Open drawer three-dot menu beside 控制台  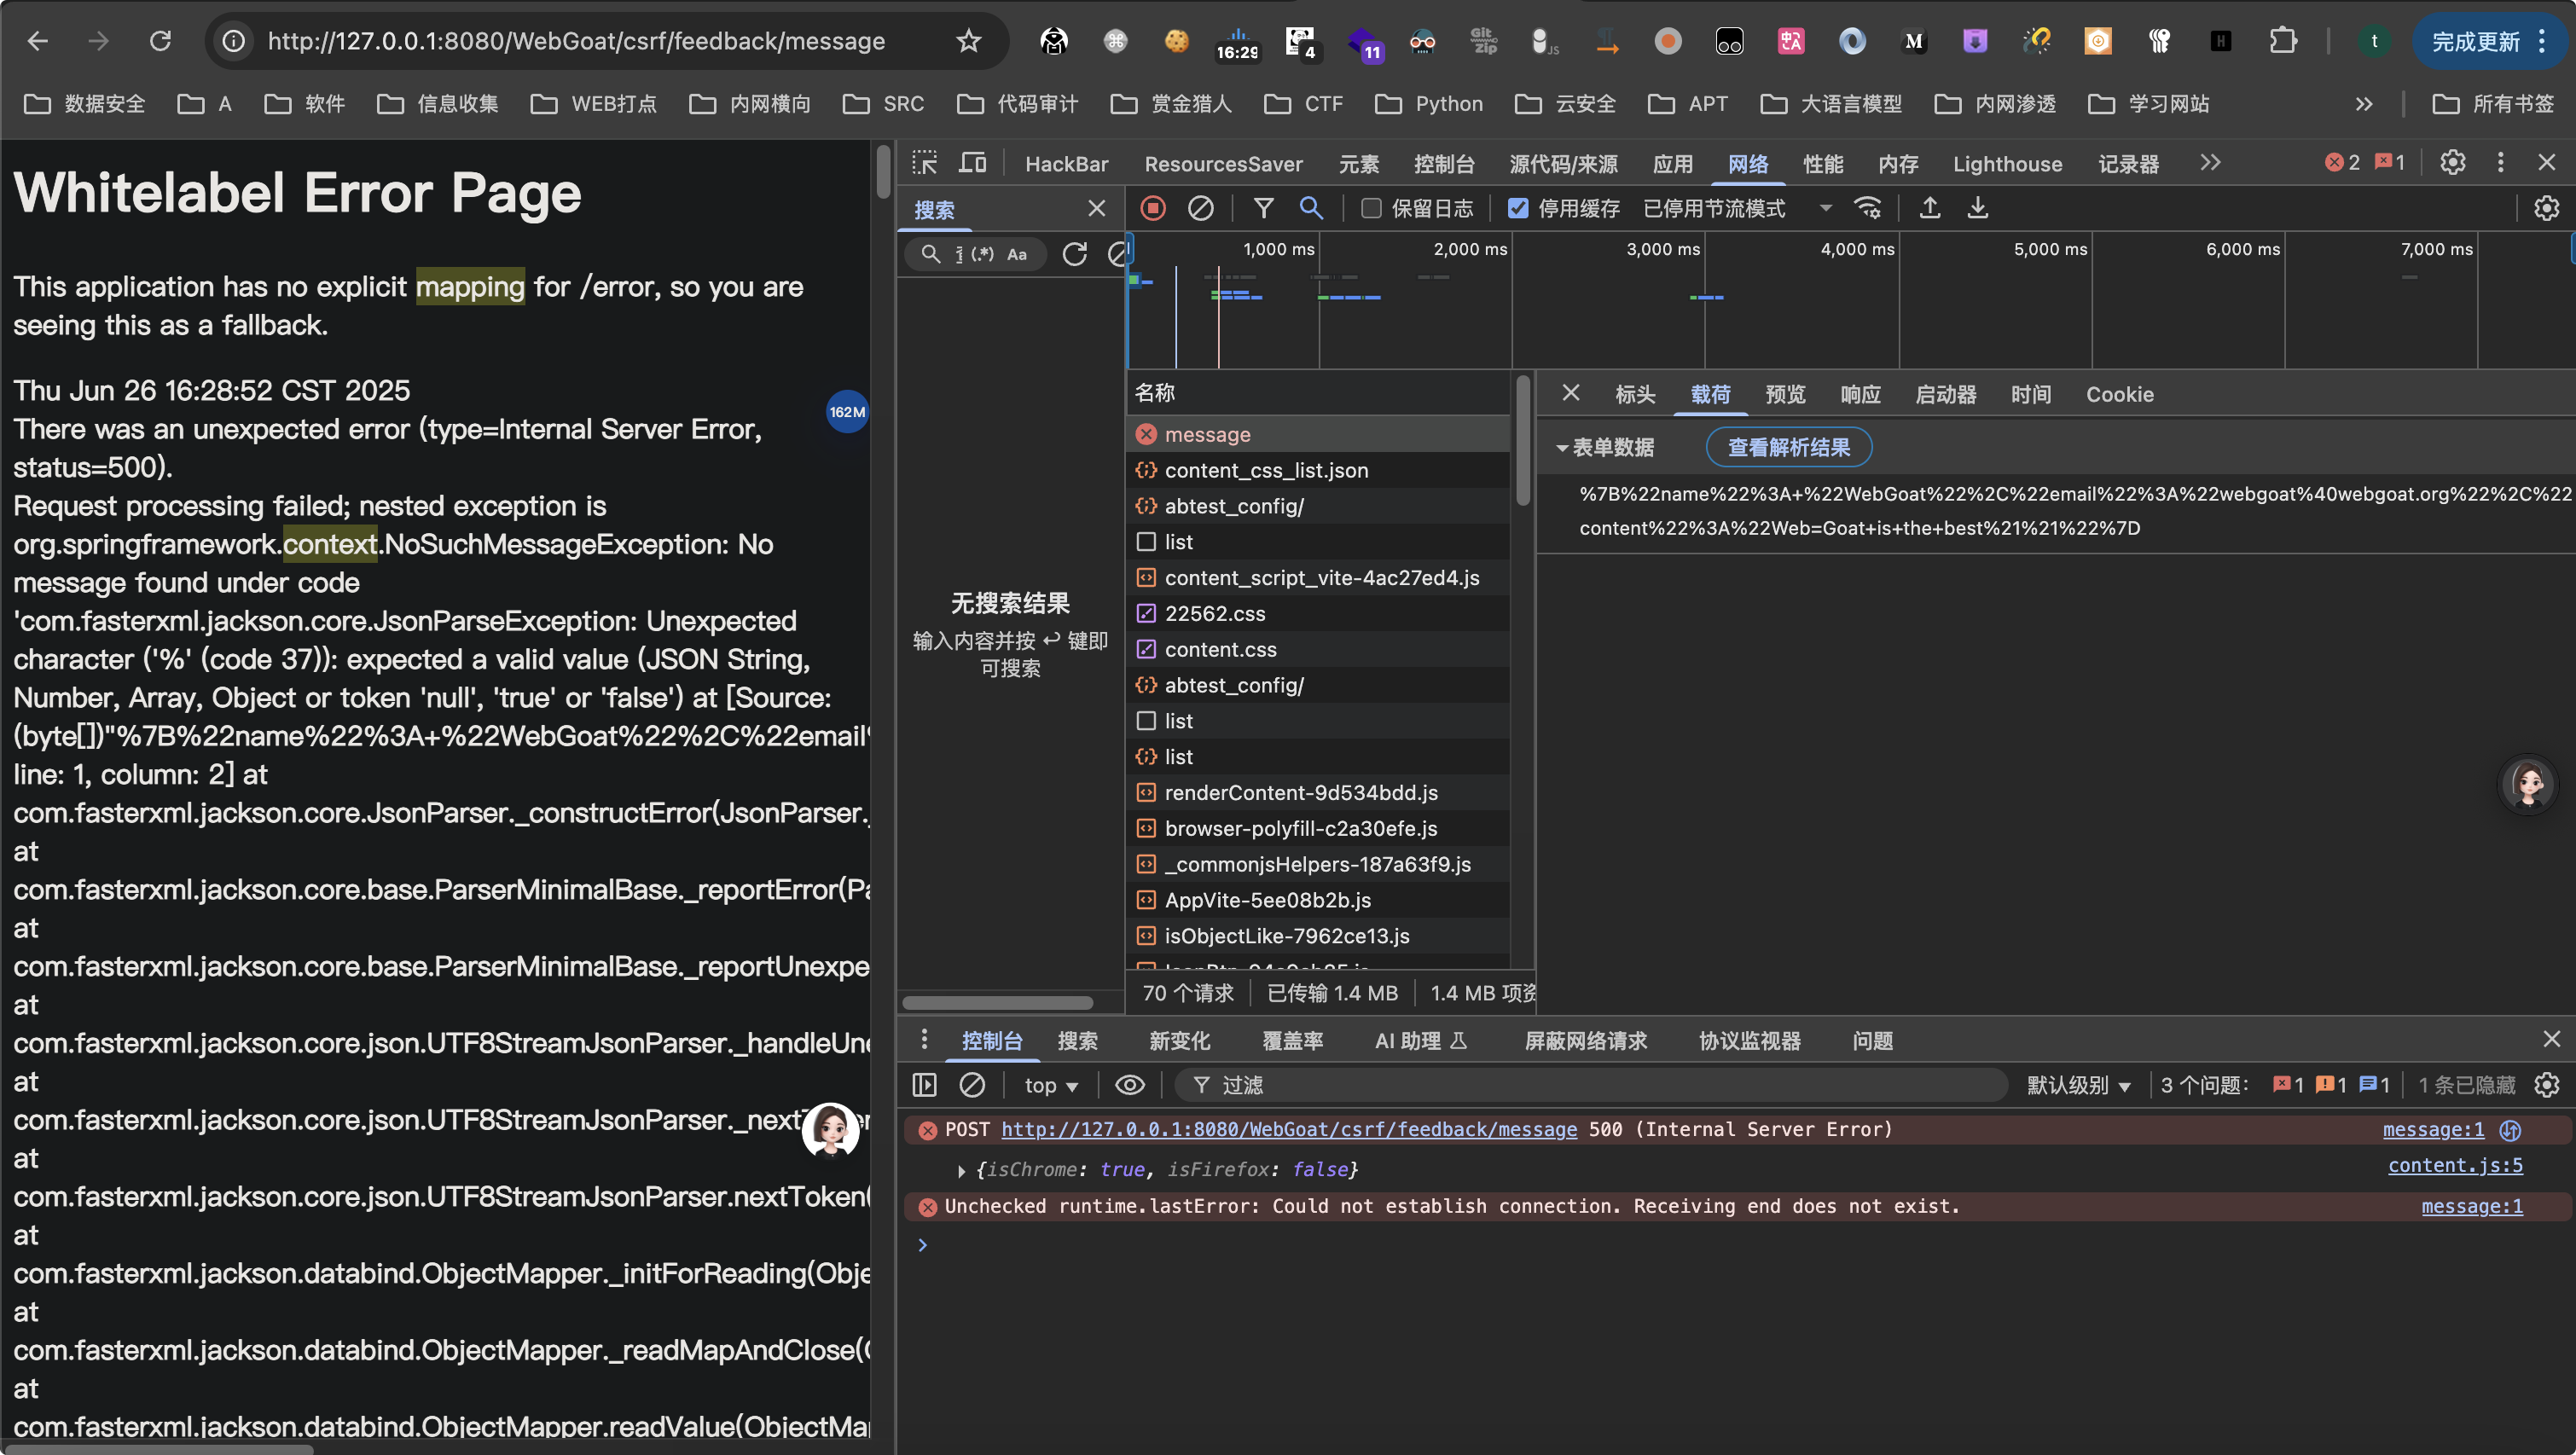click(x=924, y=1040)
